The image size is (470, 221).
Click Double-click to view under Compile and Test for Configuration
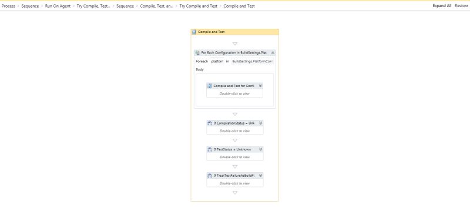click(x=234, y=93)
